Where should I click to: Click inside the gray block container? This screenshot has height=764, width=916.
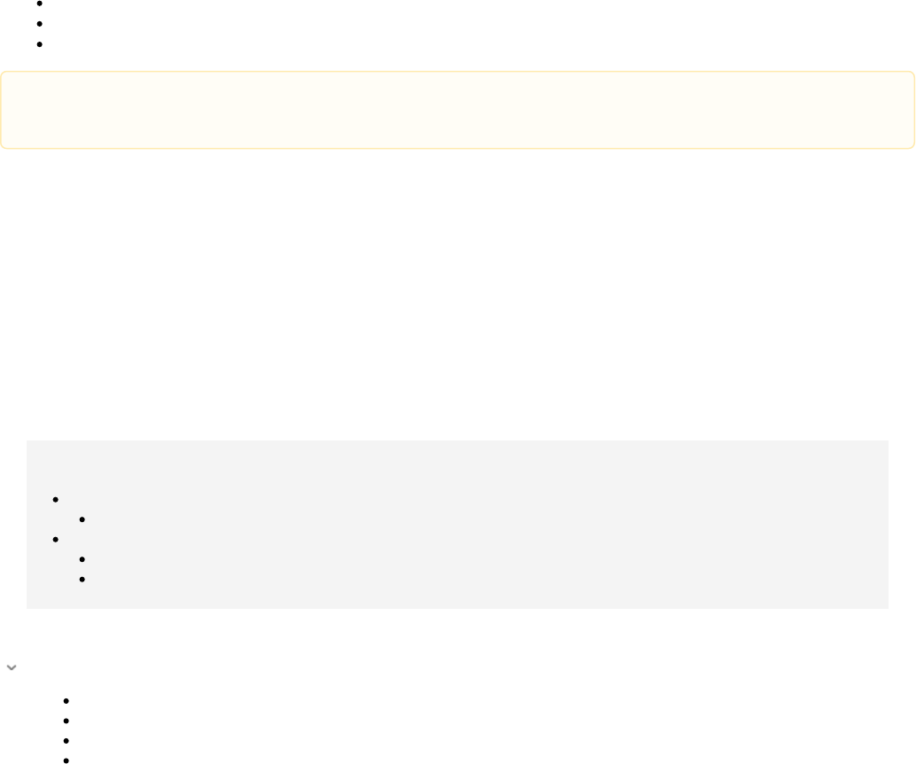pyautogui.click(x=458, y=525)
